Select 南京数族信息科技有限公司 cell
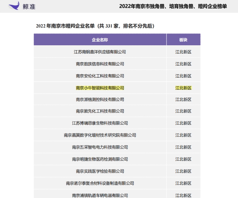 click(x=100, y=64)
